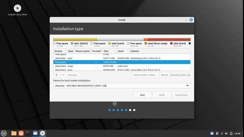Remove partition with the minus button

63,75
